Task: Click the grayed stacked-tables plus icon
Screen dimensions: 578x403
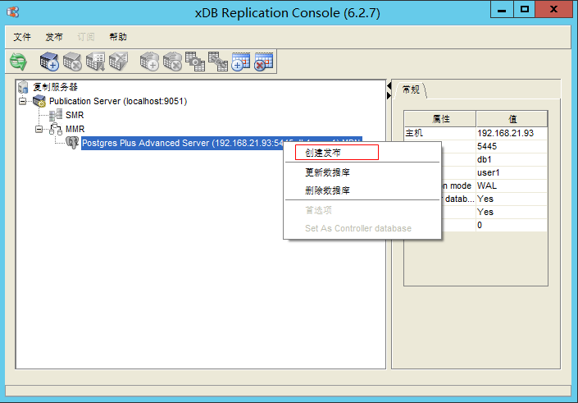Action: [x=149, y=62]
